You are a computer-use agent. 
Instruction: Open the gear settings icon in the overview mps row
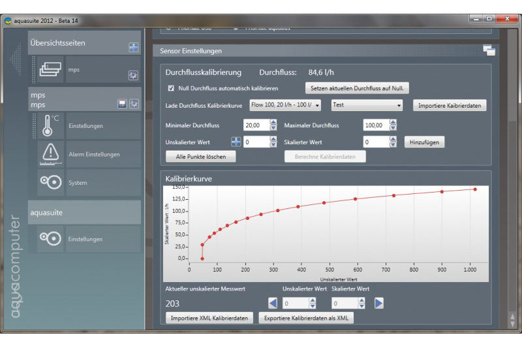133,76
